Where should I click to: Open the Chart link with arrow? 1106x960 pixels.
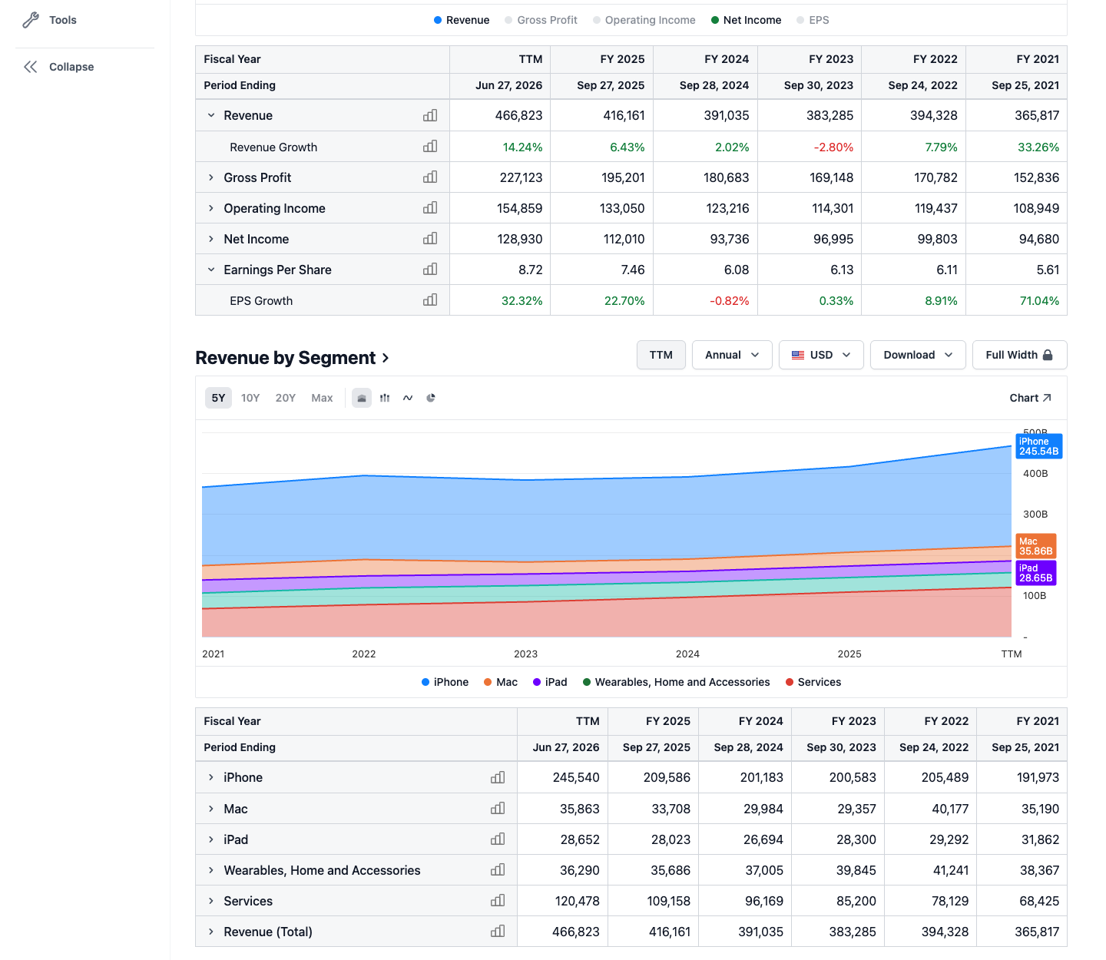[x=1030, y=398]
